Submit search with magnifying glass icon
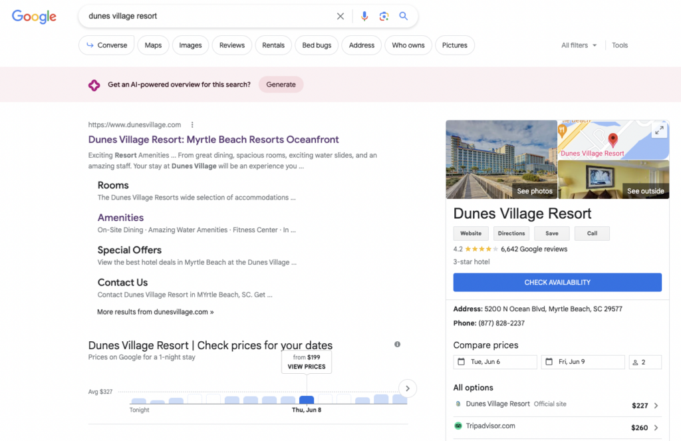Image resolution: width=681 pixels, height=441 pixels. click(x=404, y=16)
